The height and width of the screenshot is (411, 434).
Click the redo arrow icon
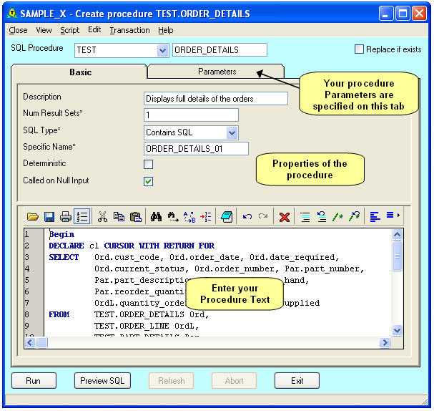[263, 216]
